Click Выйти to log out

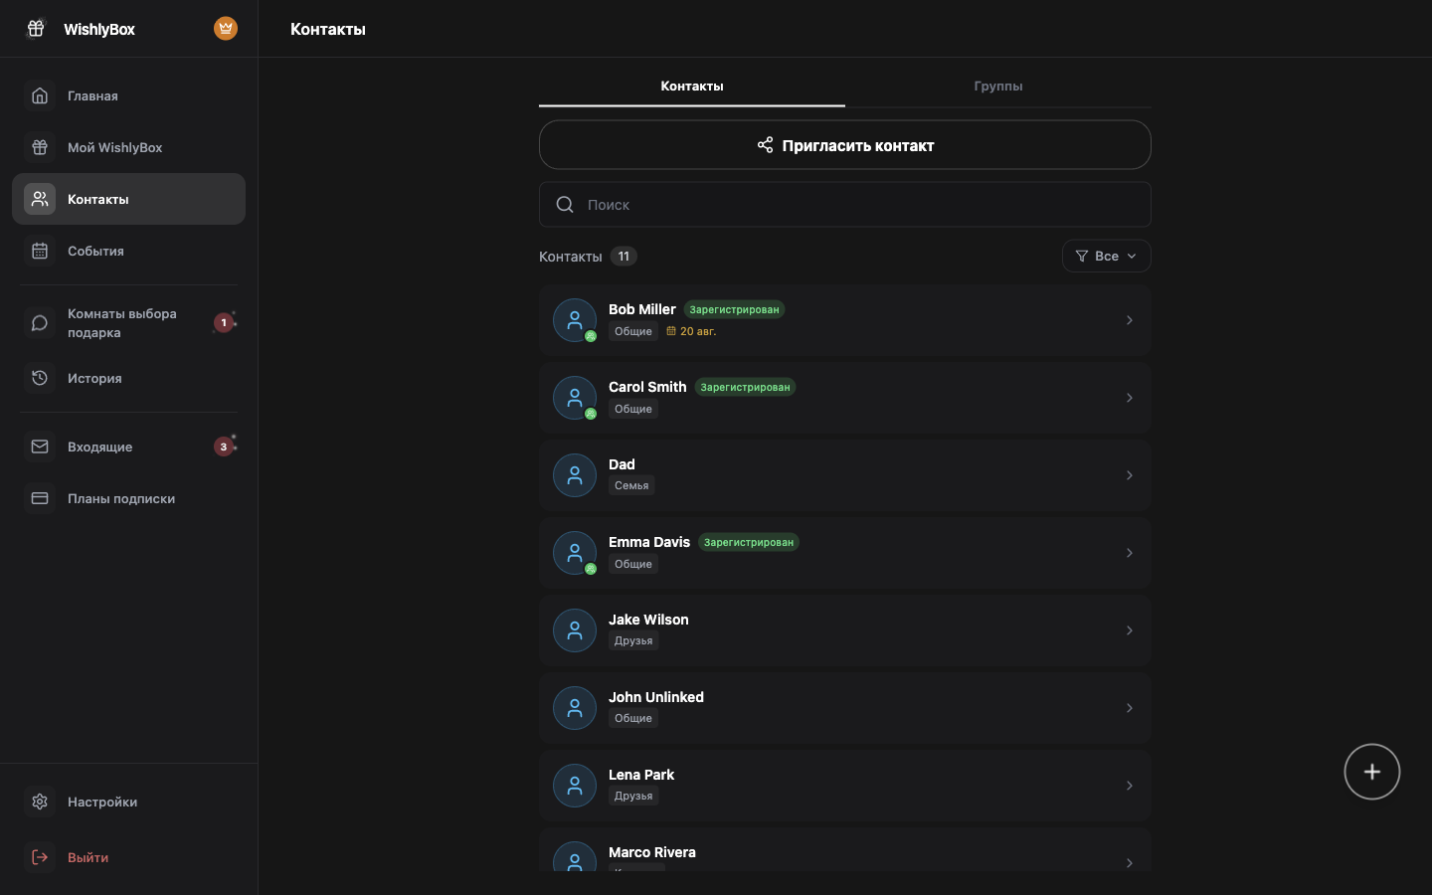click(128, 857)
